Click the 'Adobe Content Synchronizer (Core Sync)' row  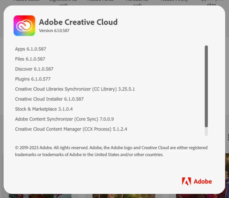point(65,119)
